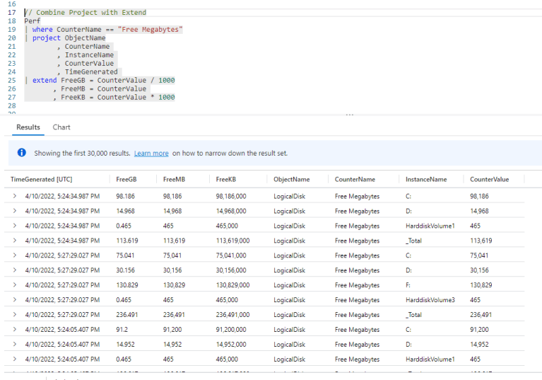Sort by TimeGenerated [UTC] column header
Screen dimensions: 542x380
[x=41, y=179]
